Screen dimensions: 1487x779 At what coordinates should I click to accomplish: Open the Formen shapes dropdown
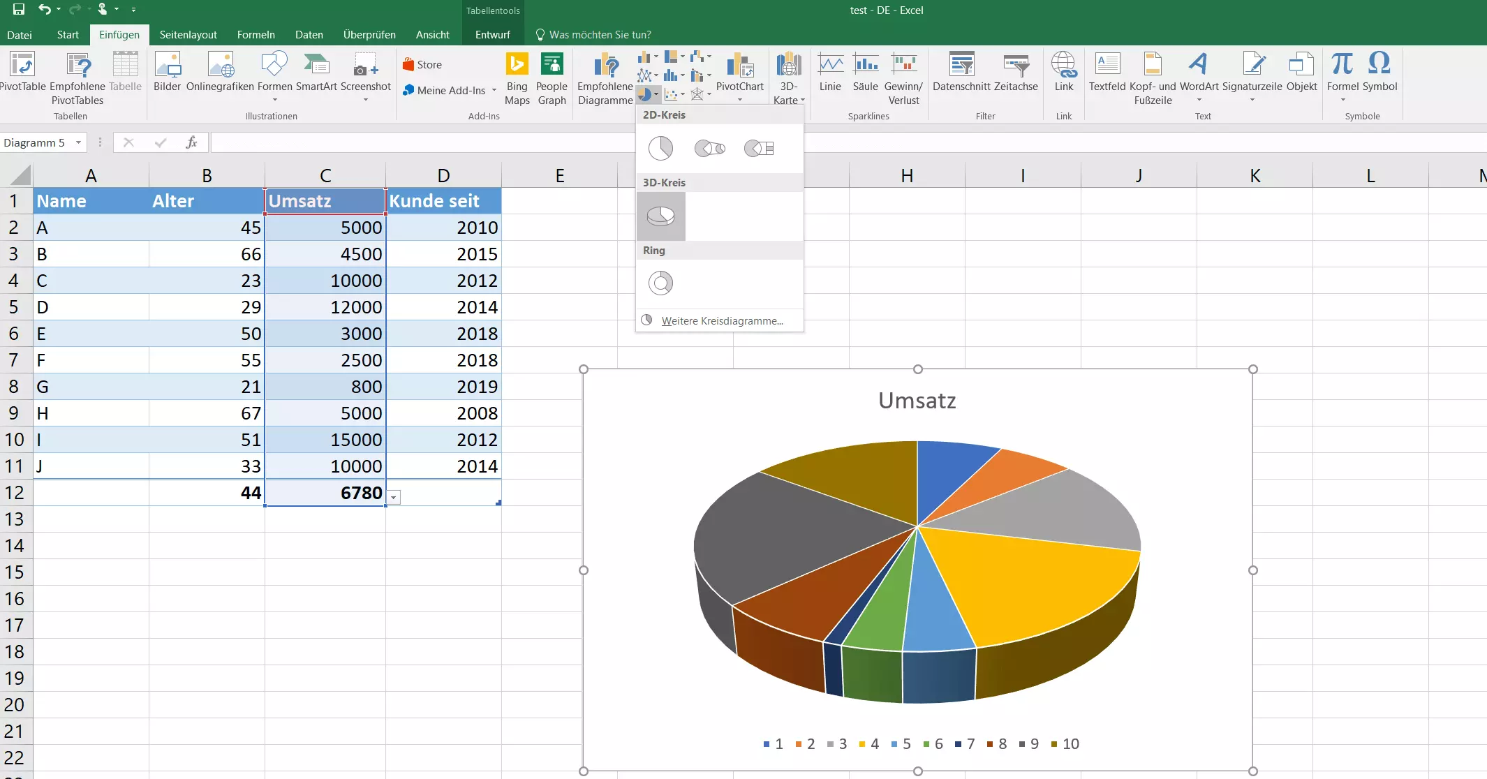[274, 100]
